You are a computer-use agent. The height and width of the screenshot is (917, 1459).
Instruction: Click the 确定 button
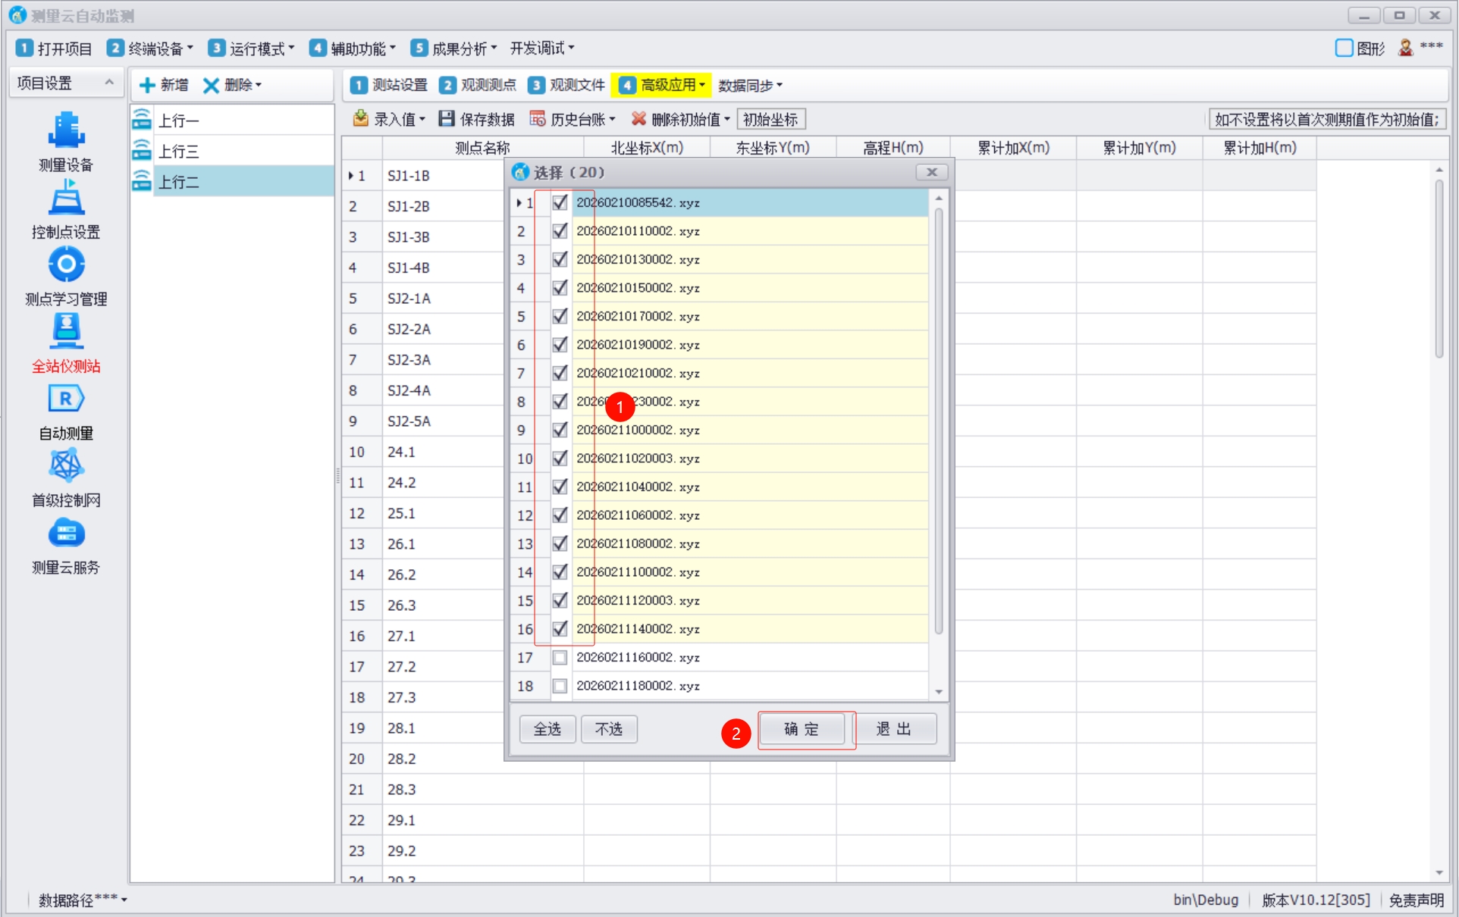pos(801,729)
